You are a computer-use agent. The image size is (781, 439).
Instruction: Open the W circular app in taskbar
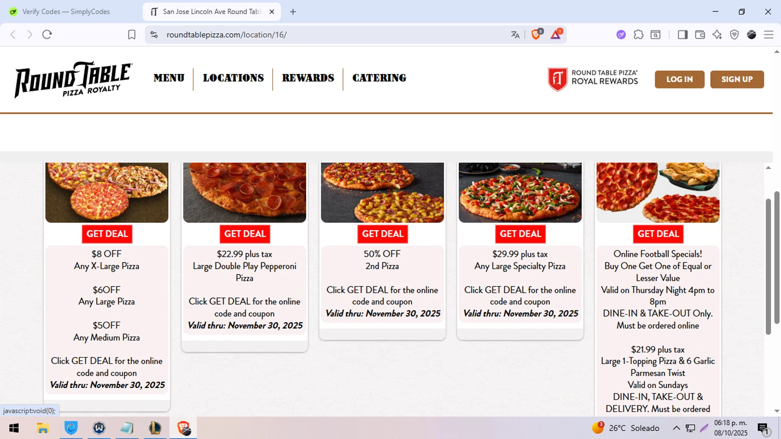click(99, 428)
